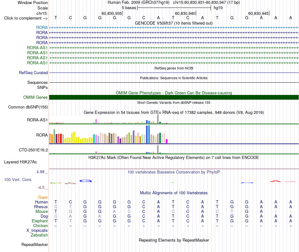The image size is (299, 252).
Task: Click OMIM Gene Phenotypes track title
Action: [x=174, y=93]
